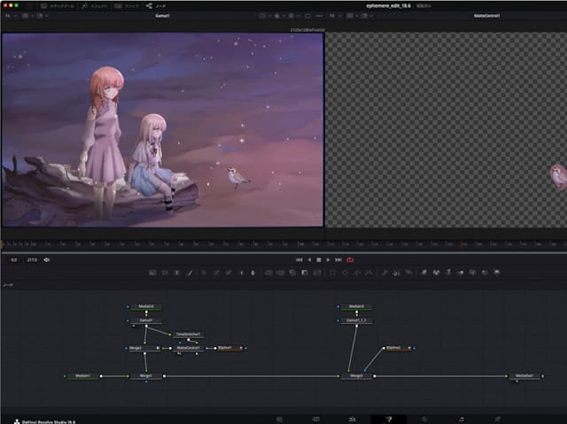Add a pEmitter particle node
The height and width of the screenshot is (424, 567).
pyautogui.click(x=384, y=273)
